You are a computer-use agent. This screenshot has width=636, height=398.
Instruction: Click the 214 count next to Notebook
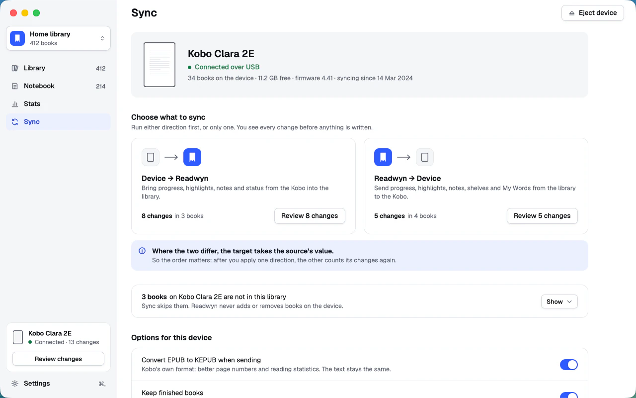pyautogui.click(x=100, y=87)
